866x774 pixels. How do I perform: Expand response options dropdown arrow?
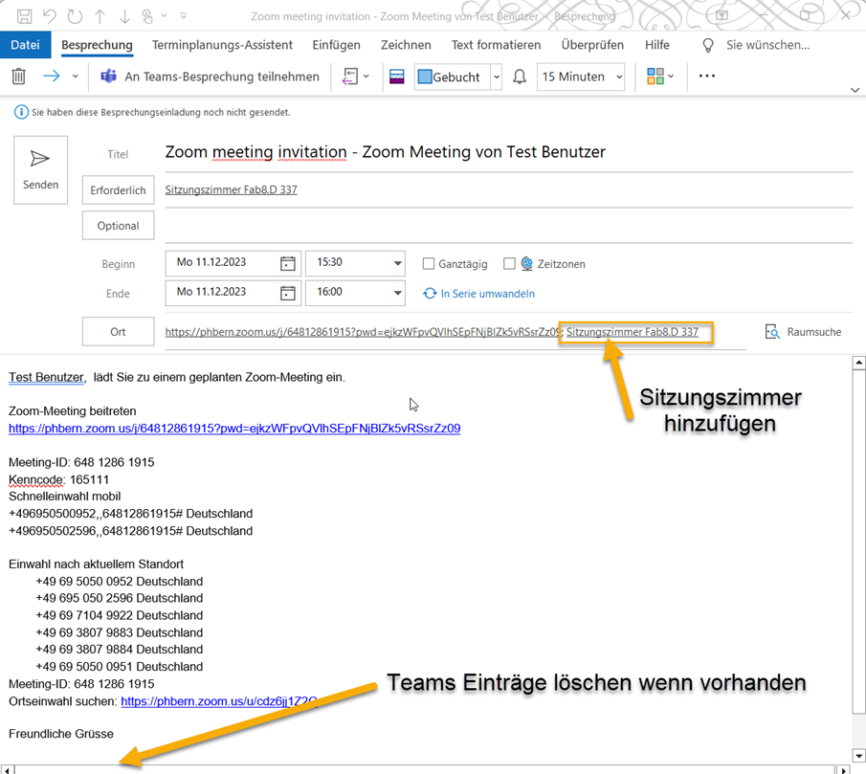(366, 77)
